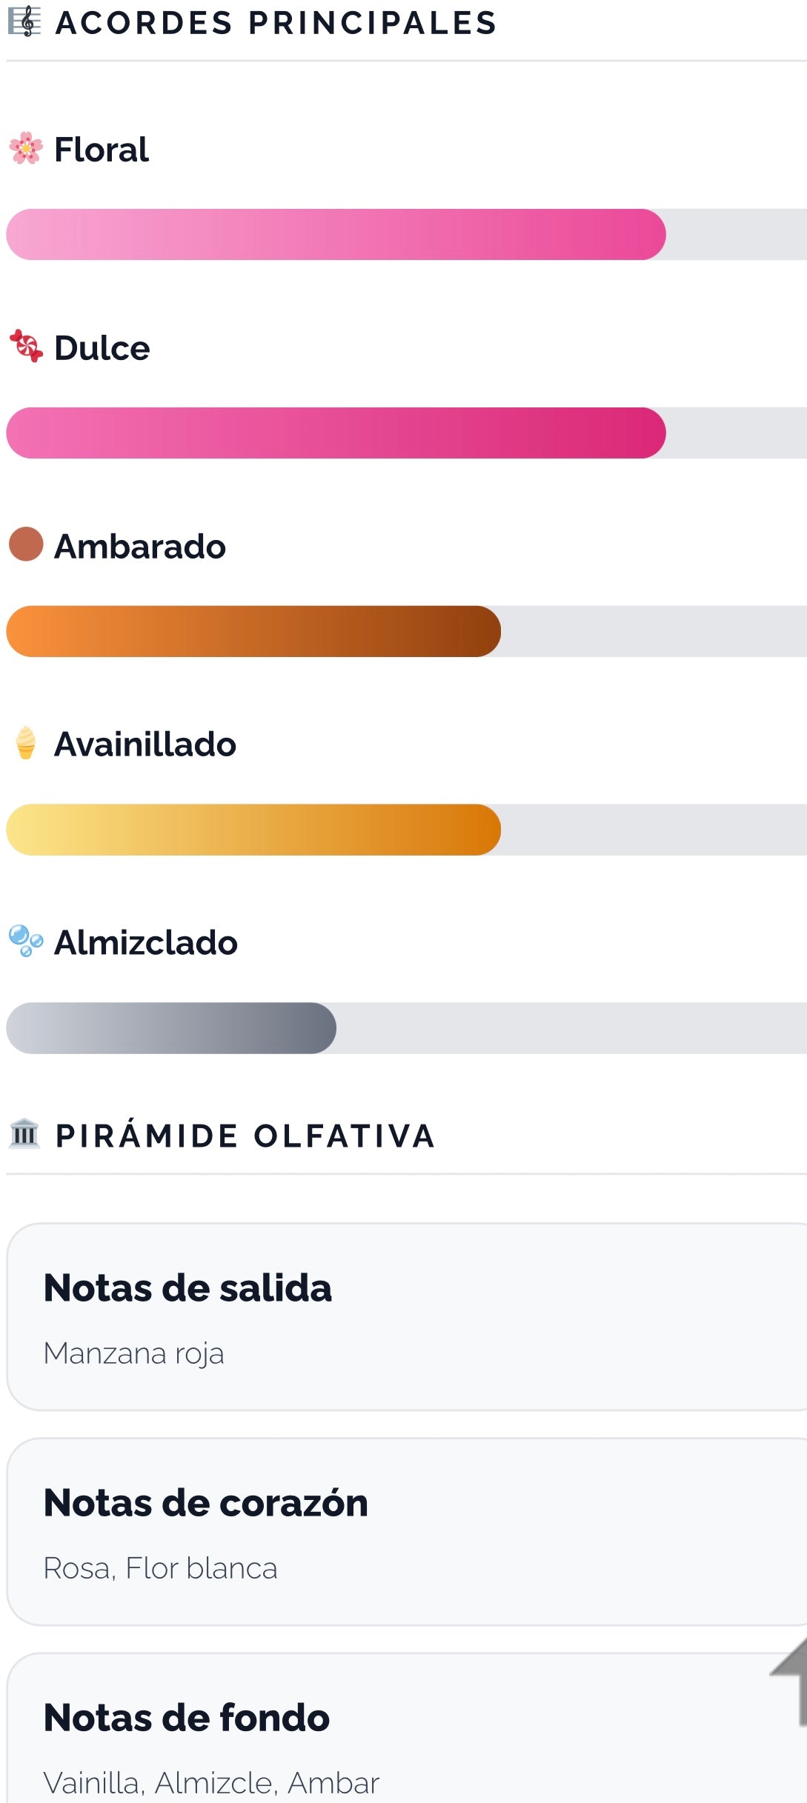This screenshot has width=807, height=1803.
Task: Select the brown circle Ambarado icon
Action: tap(26, 544)
